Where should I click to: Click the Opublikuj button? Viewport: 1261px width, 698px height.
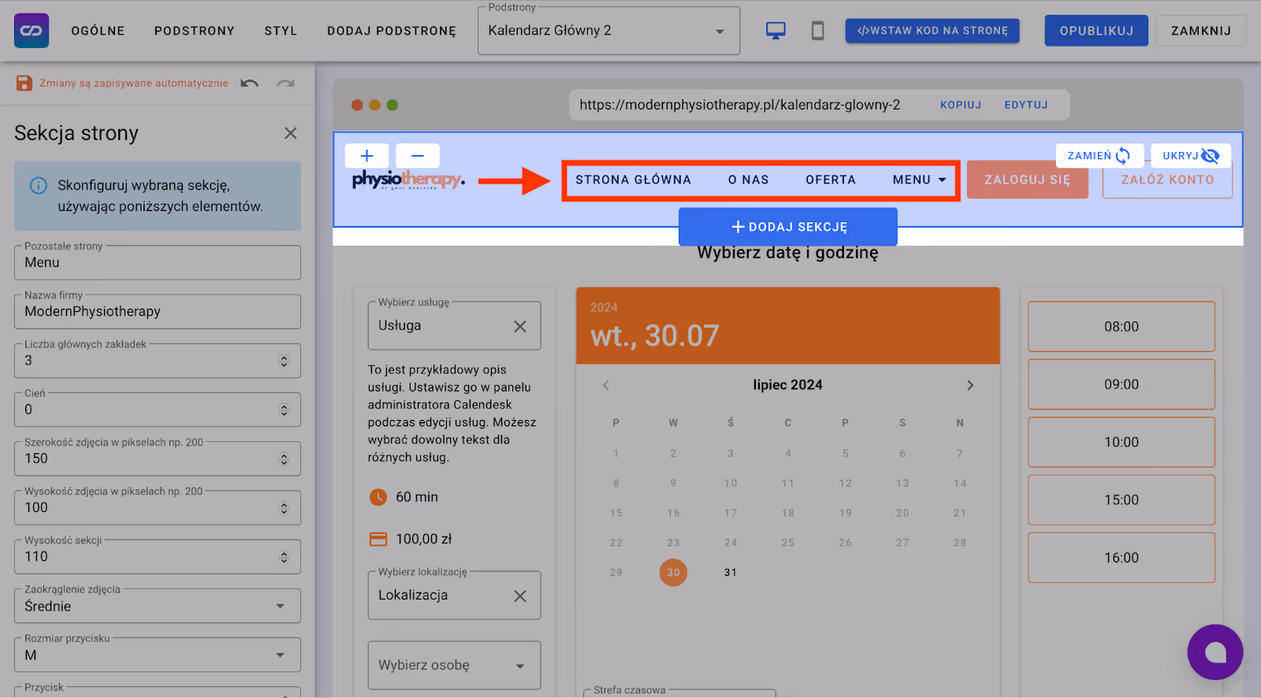(1095, 31)
